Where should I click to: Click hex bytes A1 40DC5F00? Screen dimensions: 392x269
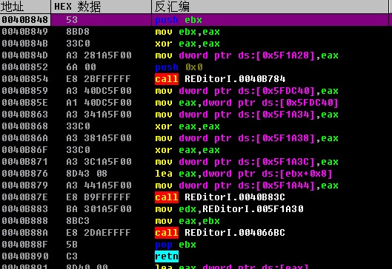(x=99, y=103)
